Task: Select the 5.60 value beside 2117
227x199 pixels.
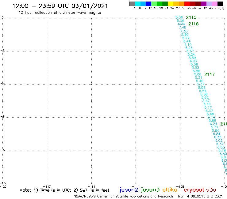Action: (198, 74)
